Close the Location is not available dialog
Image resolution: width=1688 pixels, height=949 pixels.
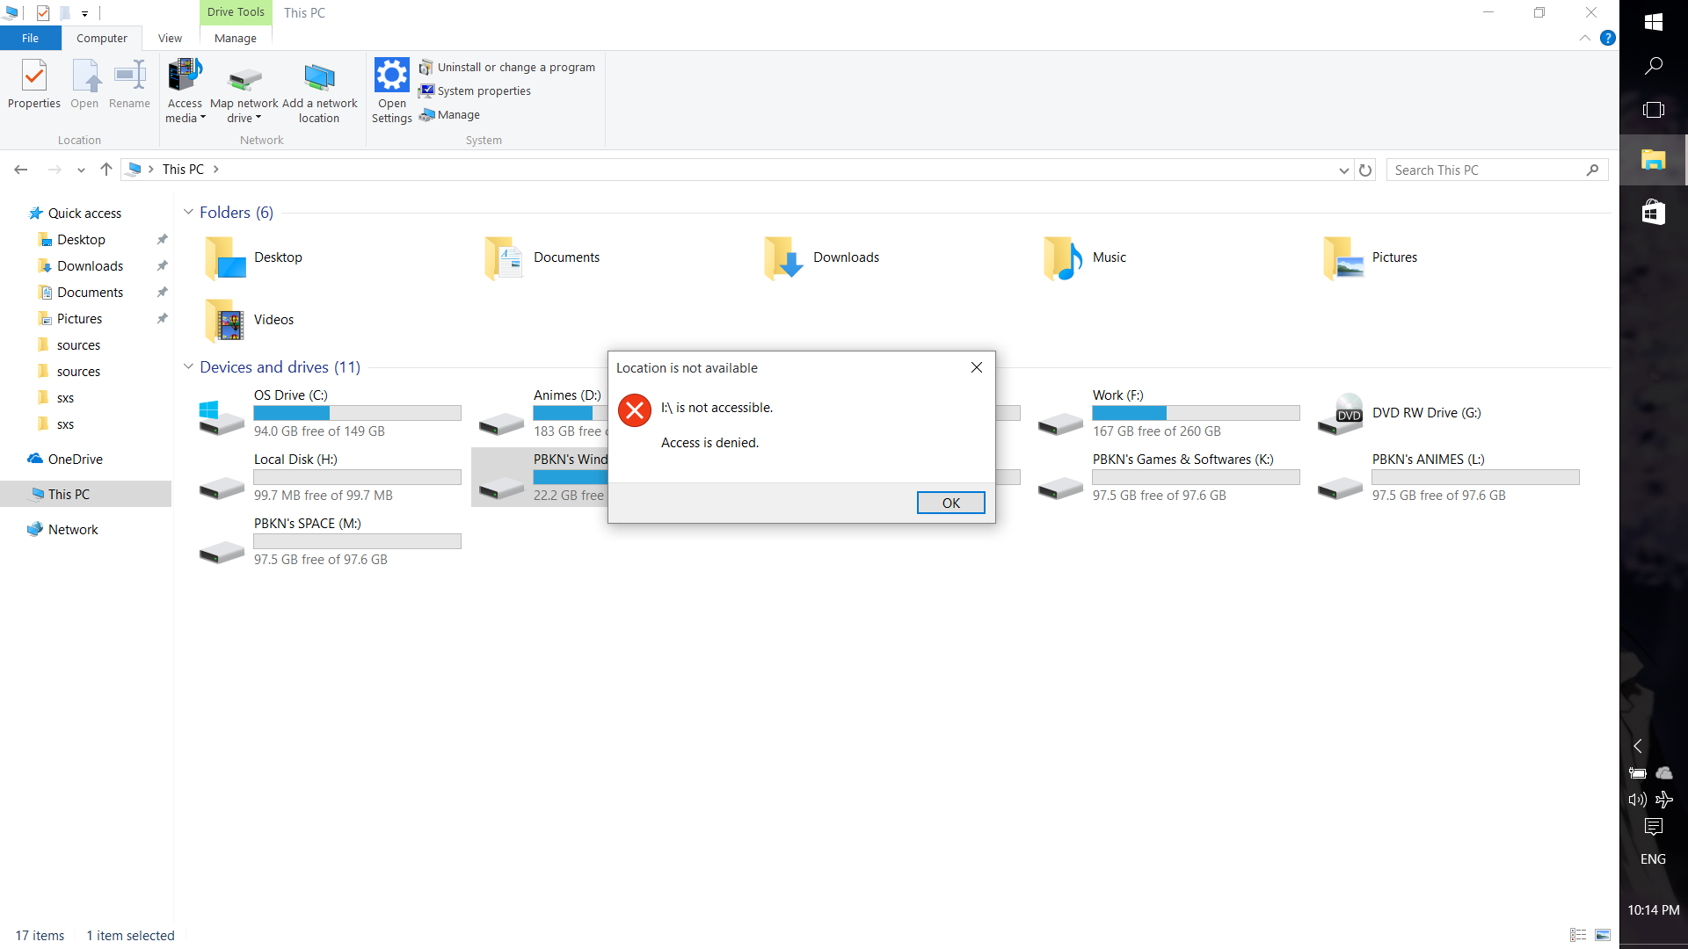(x=976, y=367)
